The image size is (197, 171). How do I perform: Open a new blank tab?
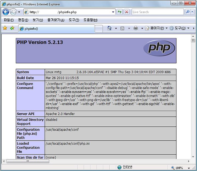pos(99,29)
